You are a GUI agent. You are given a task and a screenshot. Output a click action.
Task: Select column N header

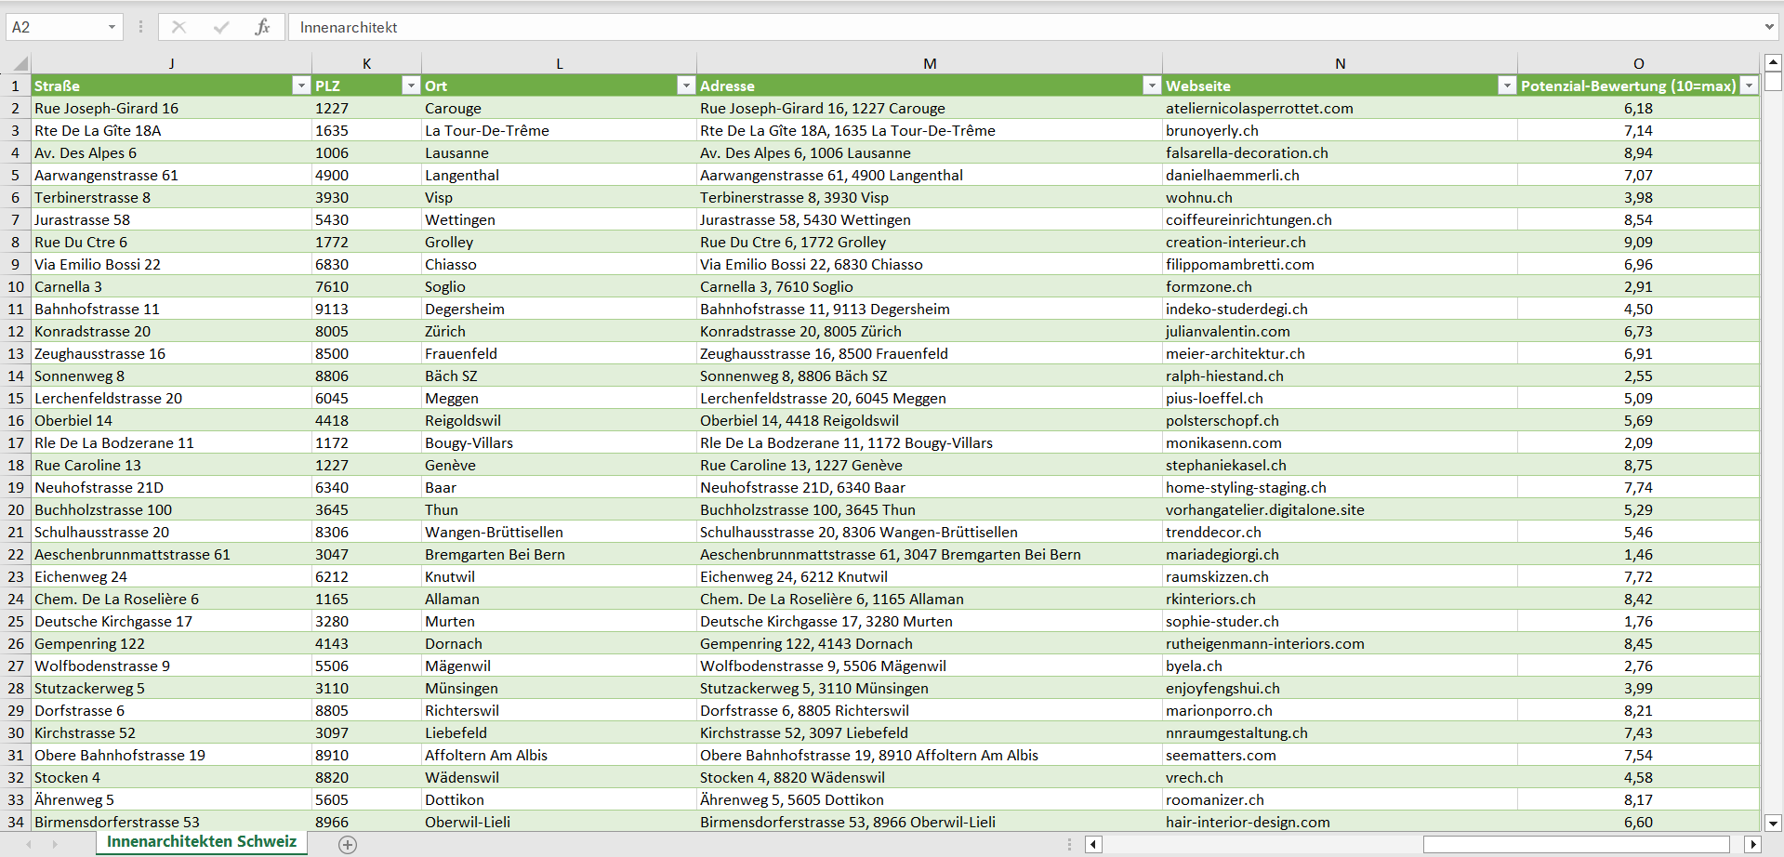pyautogui.click(x=1341, y=63)
